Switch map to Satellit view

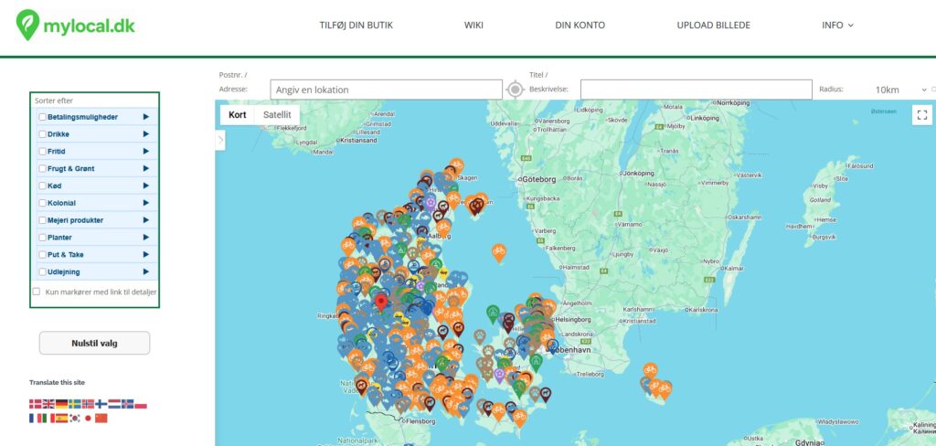(277, 115)
